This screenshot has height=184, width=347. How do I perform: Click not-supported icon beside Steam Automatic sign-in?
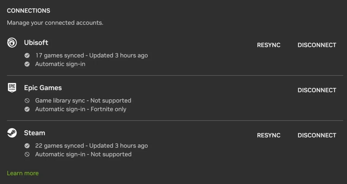point(27,154)
